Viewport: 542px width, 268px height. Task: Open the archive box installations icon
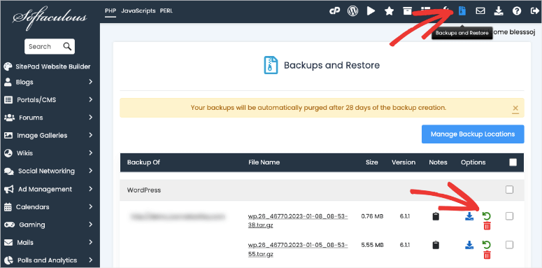(408, 11)
